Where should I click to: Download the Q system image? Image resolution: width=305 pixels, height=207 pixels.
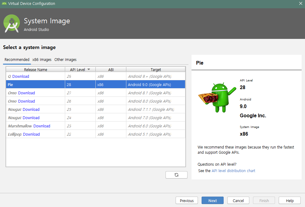pos(20,76)
